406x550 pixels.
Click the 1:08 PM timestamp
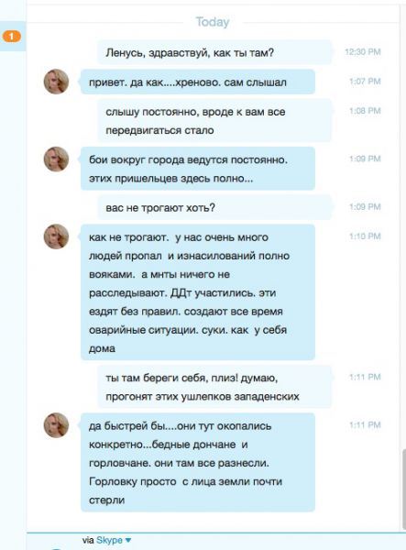(365, 111)
